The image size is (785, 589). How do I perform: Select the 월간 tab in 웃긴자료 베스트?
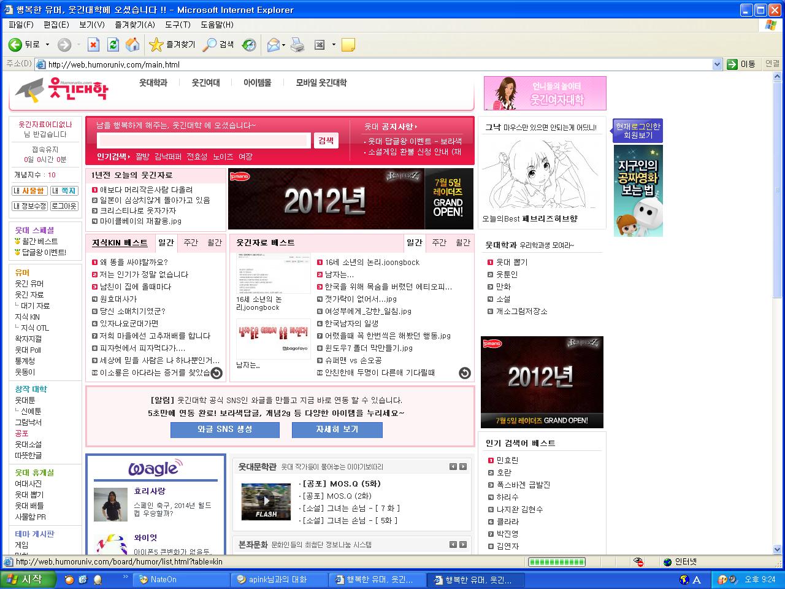click(463, 243)
